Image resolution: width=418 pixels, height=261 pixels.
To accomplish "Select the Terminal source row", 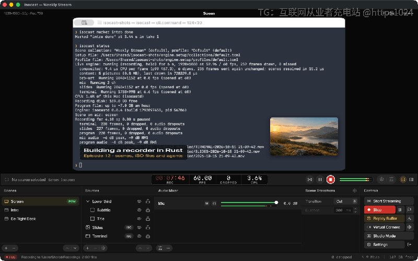I will click(x=117, y=236).
